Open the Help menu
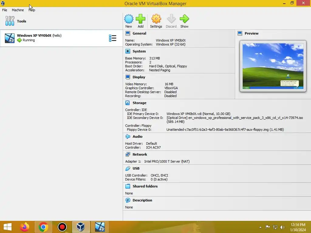The image size is (311, 233). point(32,10)
